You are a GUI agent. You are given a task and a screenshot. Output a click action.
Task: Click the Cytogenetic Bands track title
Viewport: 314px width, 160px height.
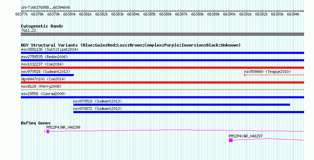(x=42, y=26)
